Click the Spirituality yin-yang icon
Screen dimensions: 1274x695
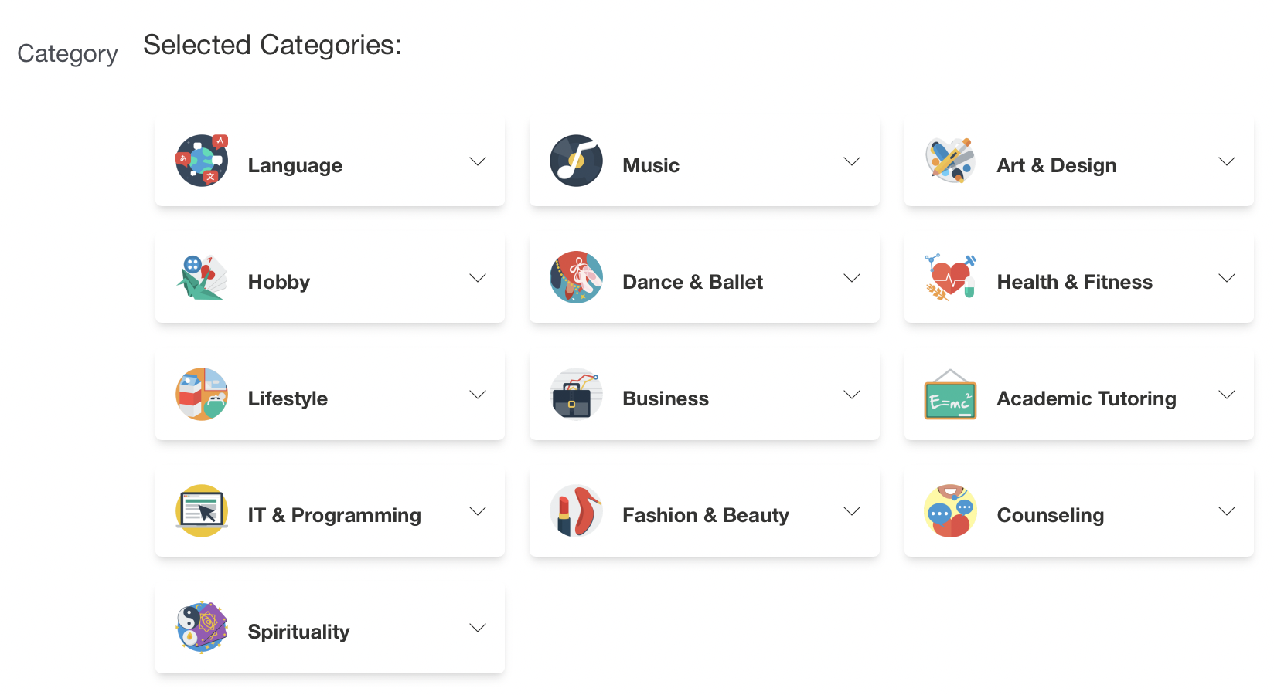pyautogui.click(x=202, y=627)
